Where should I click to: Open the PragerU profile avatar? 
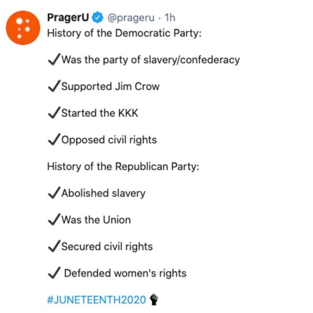pyautogui.click(x=23, y=28)
